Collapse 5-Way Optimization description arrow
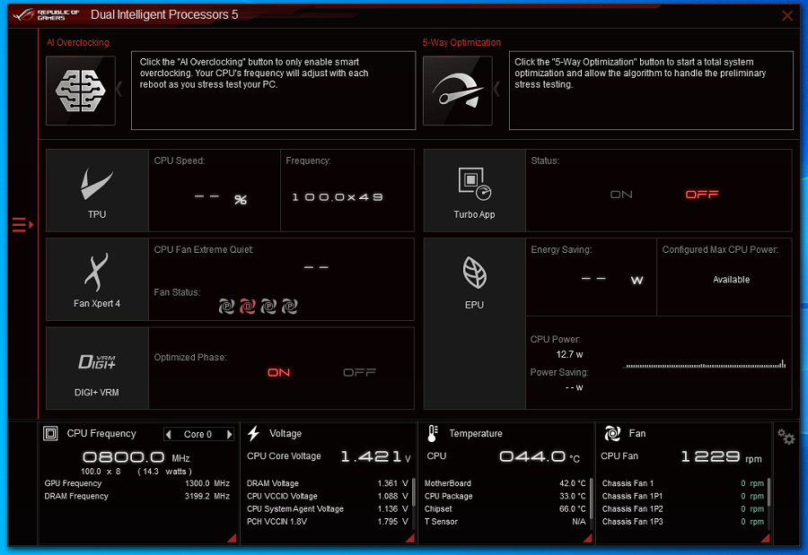The image size is (808, 555). point(496,90)
